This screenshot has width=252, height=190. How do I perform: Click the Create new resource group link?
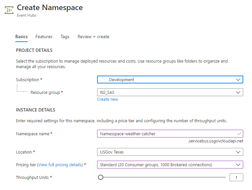coord(107,99)
